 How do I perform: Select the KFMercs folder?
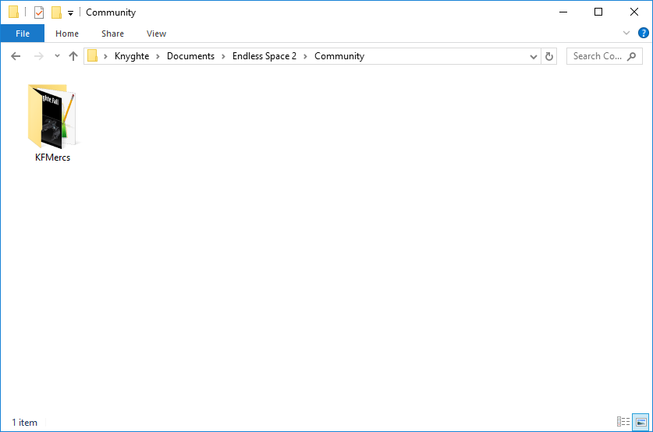pyautogui.click(x=53, y=123)
